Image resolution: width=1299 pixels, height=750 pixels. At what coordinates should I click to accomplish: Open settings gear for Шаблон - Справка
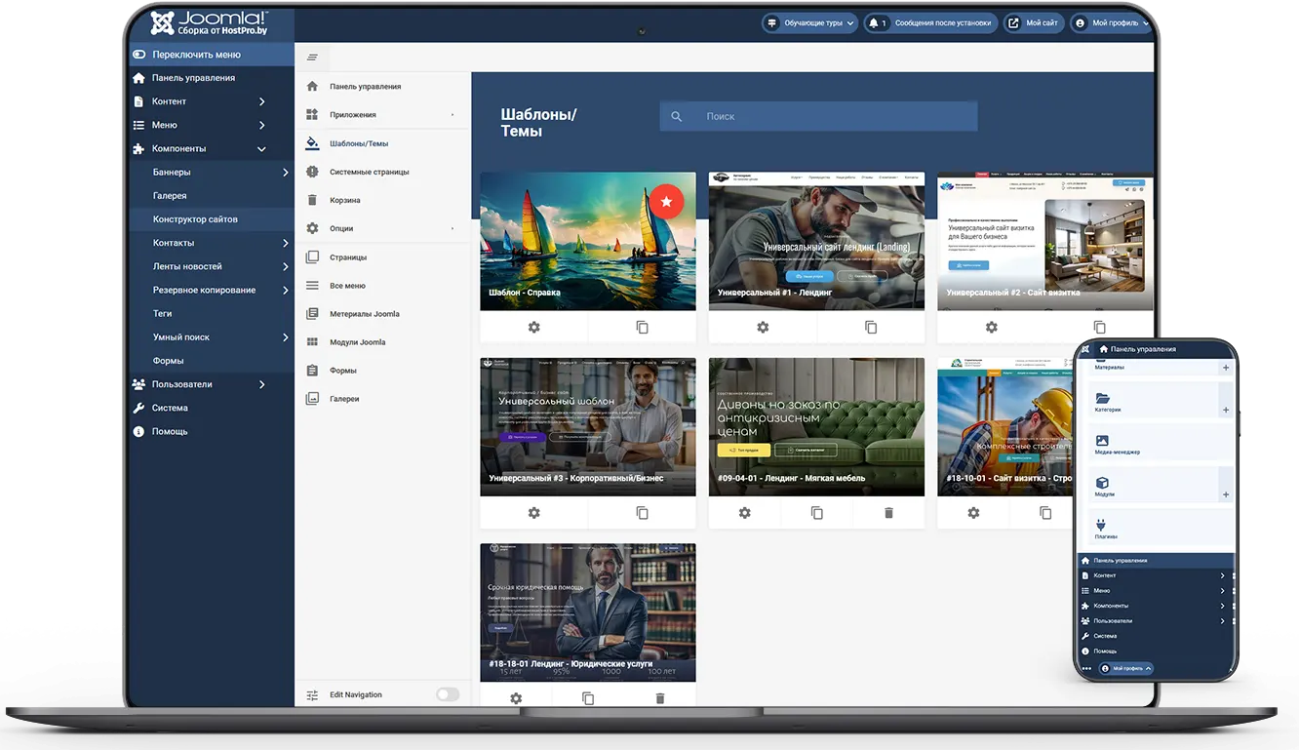533,328
